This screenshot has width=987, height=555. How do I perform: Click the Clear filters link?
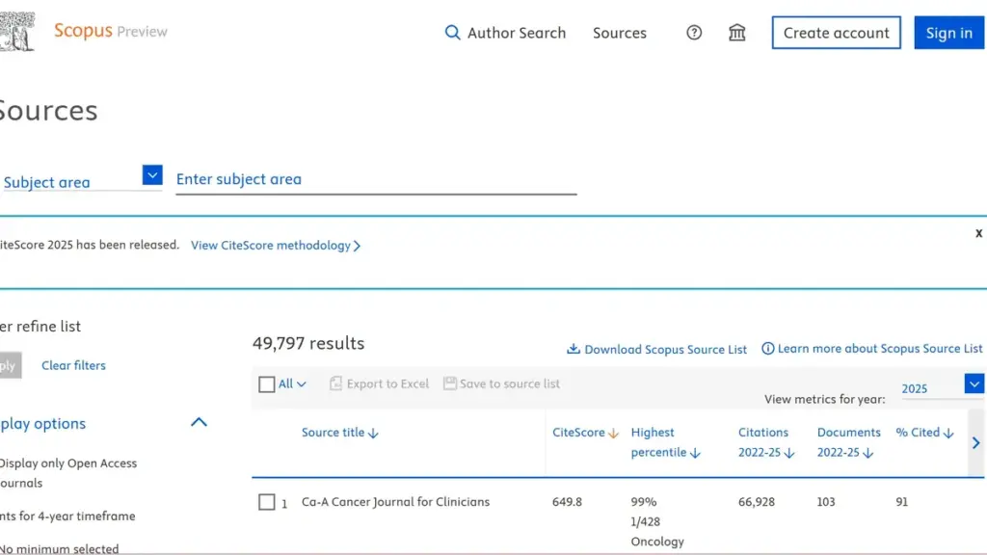point(73,365)
